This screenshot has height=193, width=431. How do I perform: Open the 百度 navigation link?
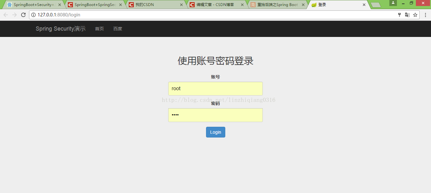[117, 29]
